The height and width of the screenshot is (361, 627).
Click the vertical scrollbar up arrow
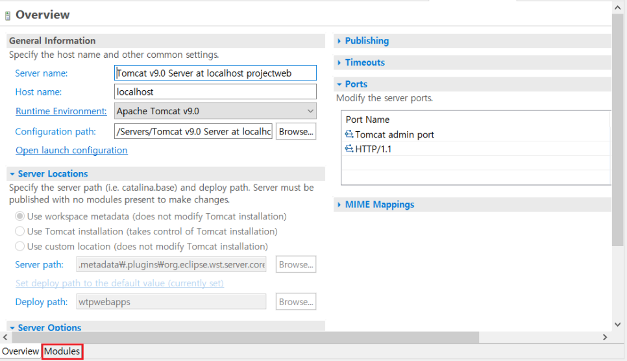coord(617,8)
